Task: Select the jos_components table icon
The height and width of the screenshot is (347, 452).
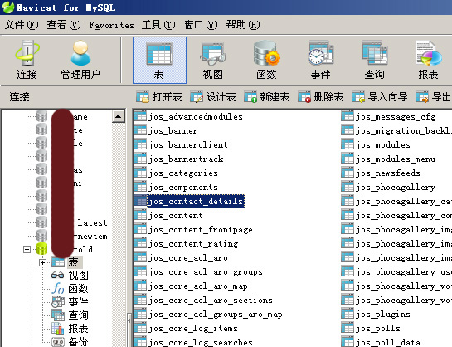Action: coord(140,187)
